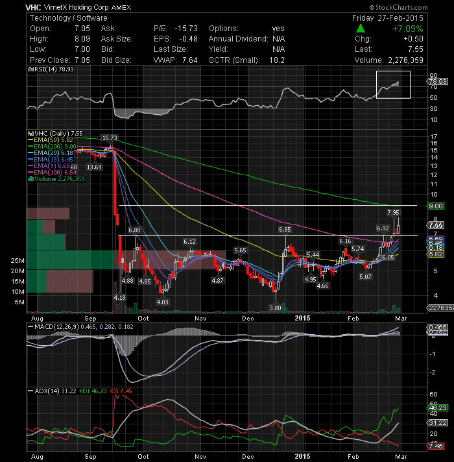Click the +7.09% percent change value

pyautogui.click(x=408, y=29)
